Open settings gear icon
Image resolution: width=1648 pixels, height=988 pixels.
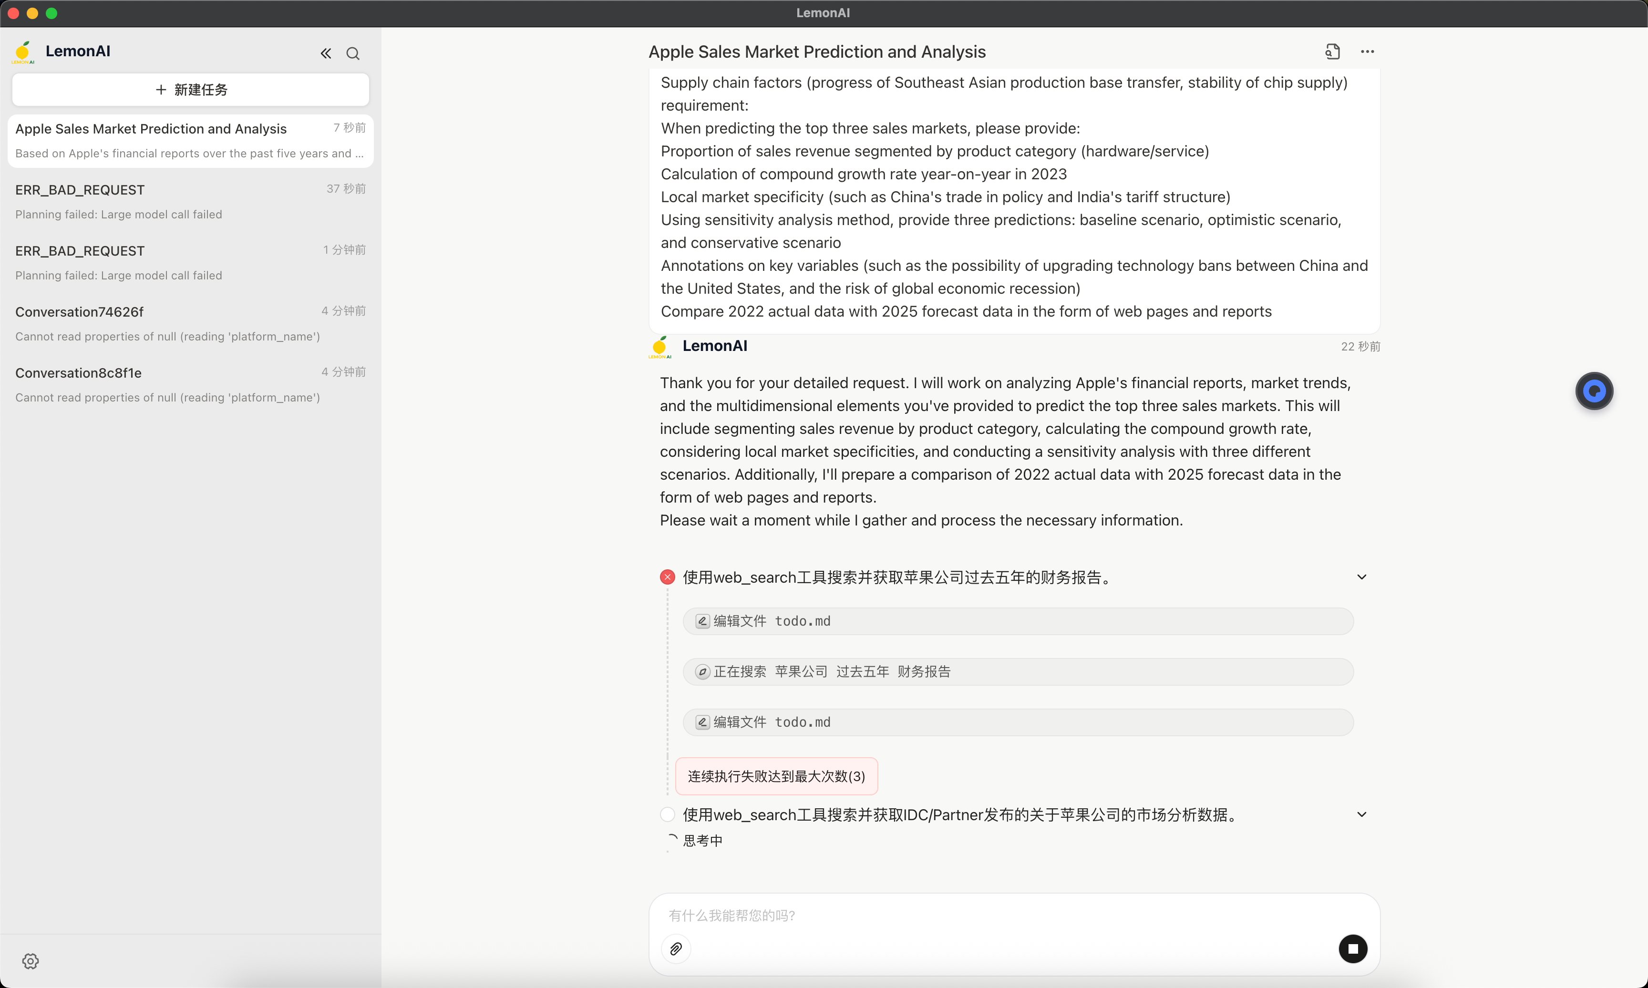31,961
